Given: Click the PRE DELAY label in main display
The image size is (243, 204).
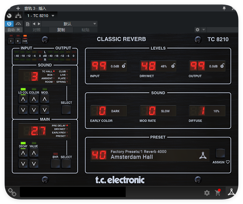Looking at the screenshot, I should tap(58, 125).
